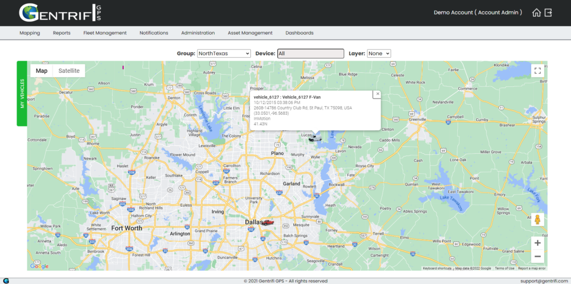Zoom in on the map
Image resolution: width=571 pixels, height=284 pixels.
pyautogui.click(x=538, y=243)
